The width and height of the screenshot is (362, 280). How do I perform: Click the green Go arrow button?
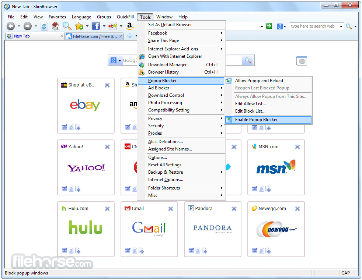(x=269, y=26)
